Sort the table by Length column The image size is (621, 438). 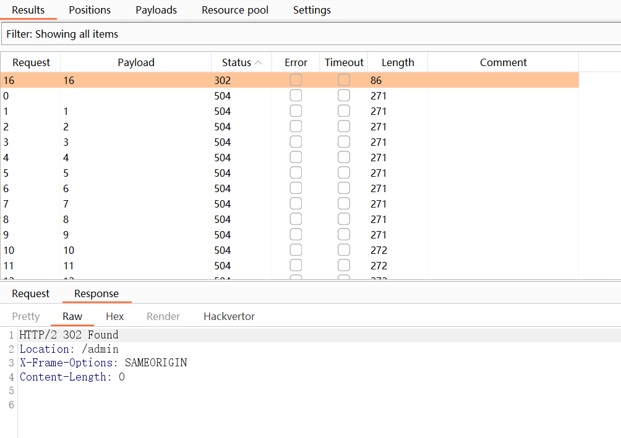[397, 62]
